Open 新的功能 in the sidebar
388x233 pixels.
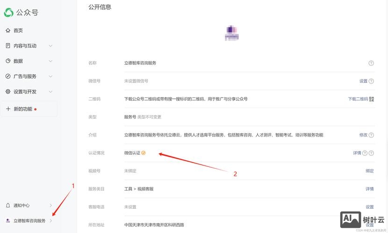coord(23,109)
